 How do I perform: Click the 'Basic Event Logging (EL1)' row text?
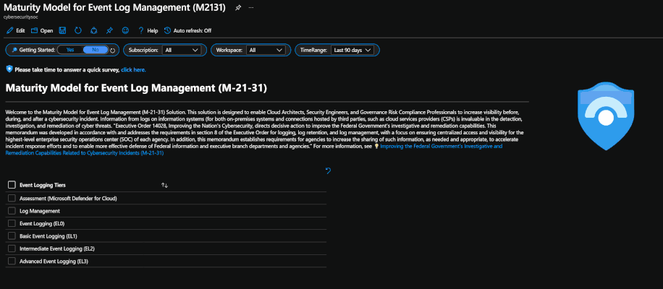click(48, 236)
